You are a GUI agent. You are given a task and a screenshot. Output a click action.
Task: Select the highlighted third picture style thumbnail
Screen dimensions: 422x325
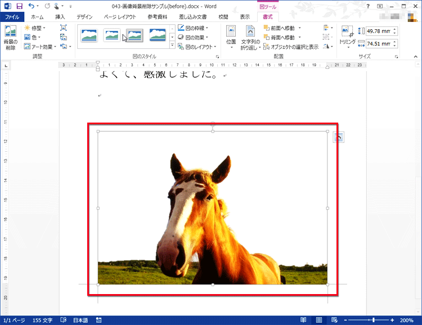click(134, 35)
